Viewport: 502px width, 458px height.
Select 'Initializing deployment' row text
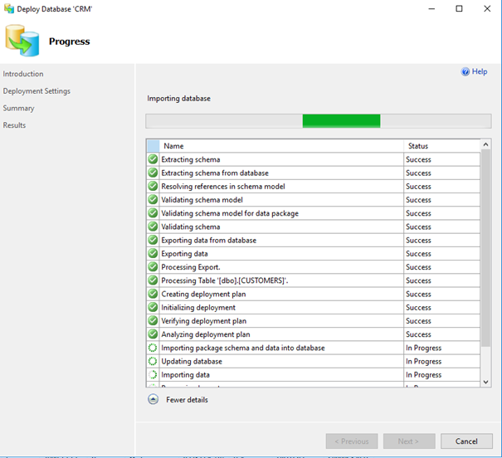tap(198, 308)
